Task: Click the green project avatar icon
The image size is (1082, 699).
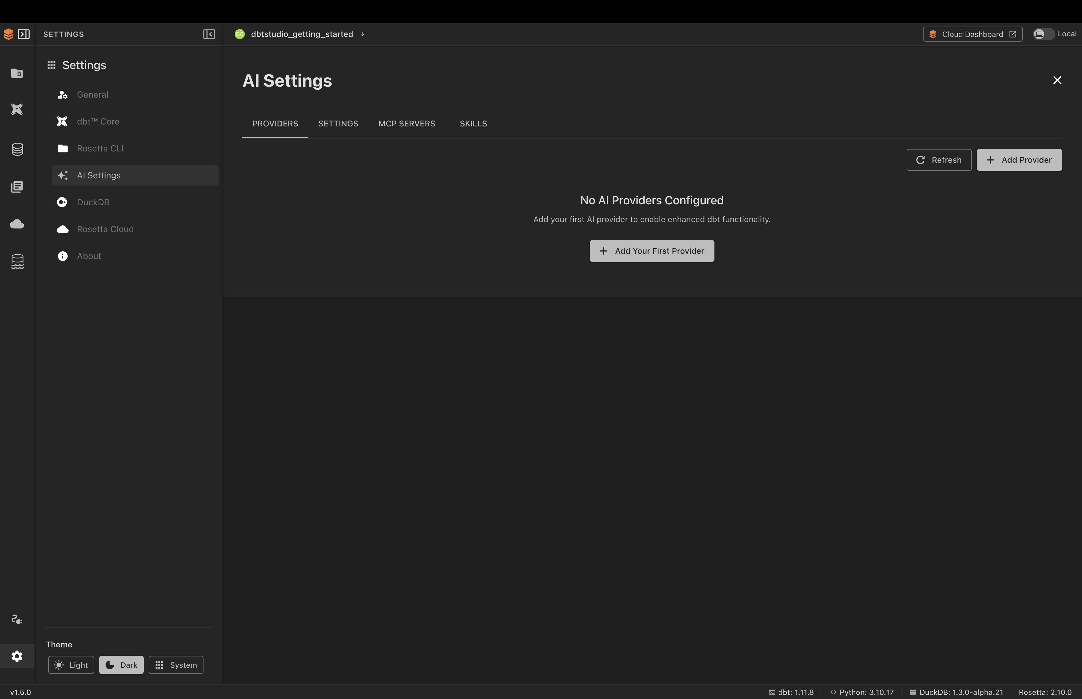Action: coord(240,34)
